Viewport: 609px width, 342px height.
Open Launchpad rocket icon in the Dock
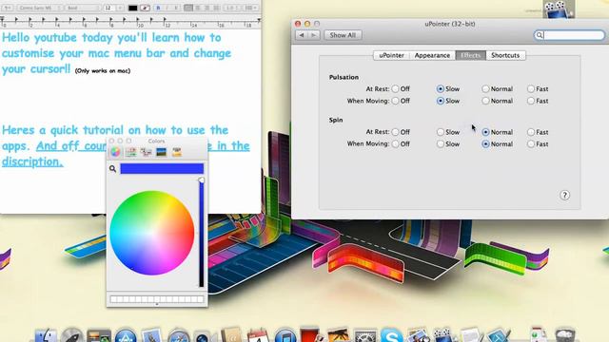pyautogui.click(x=72, y=335)
